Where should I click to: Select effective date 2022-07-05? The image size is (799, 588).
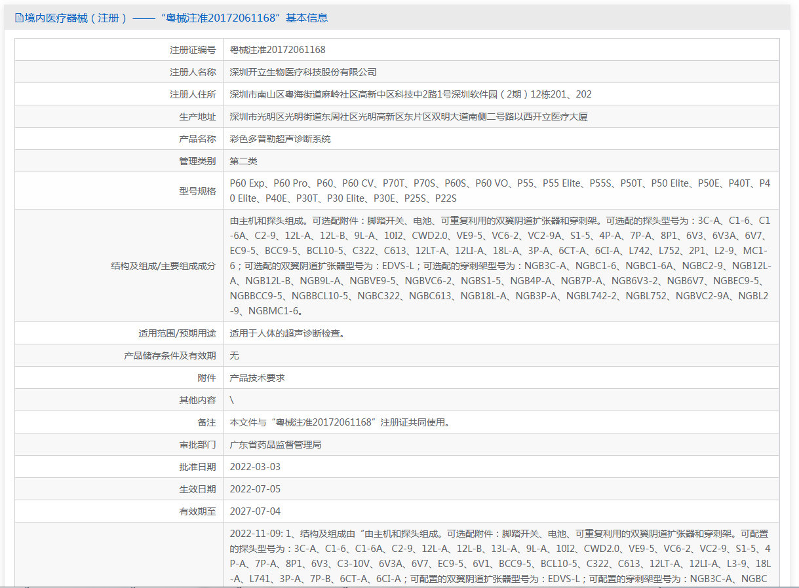[x=255, y=489]
